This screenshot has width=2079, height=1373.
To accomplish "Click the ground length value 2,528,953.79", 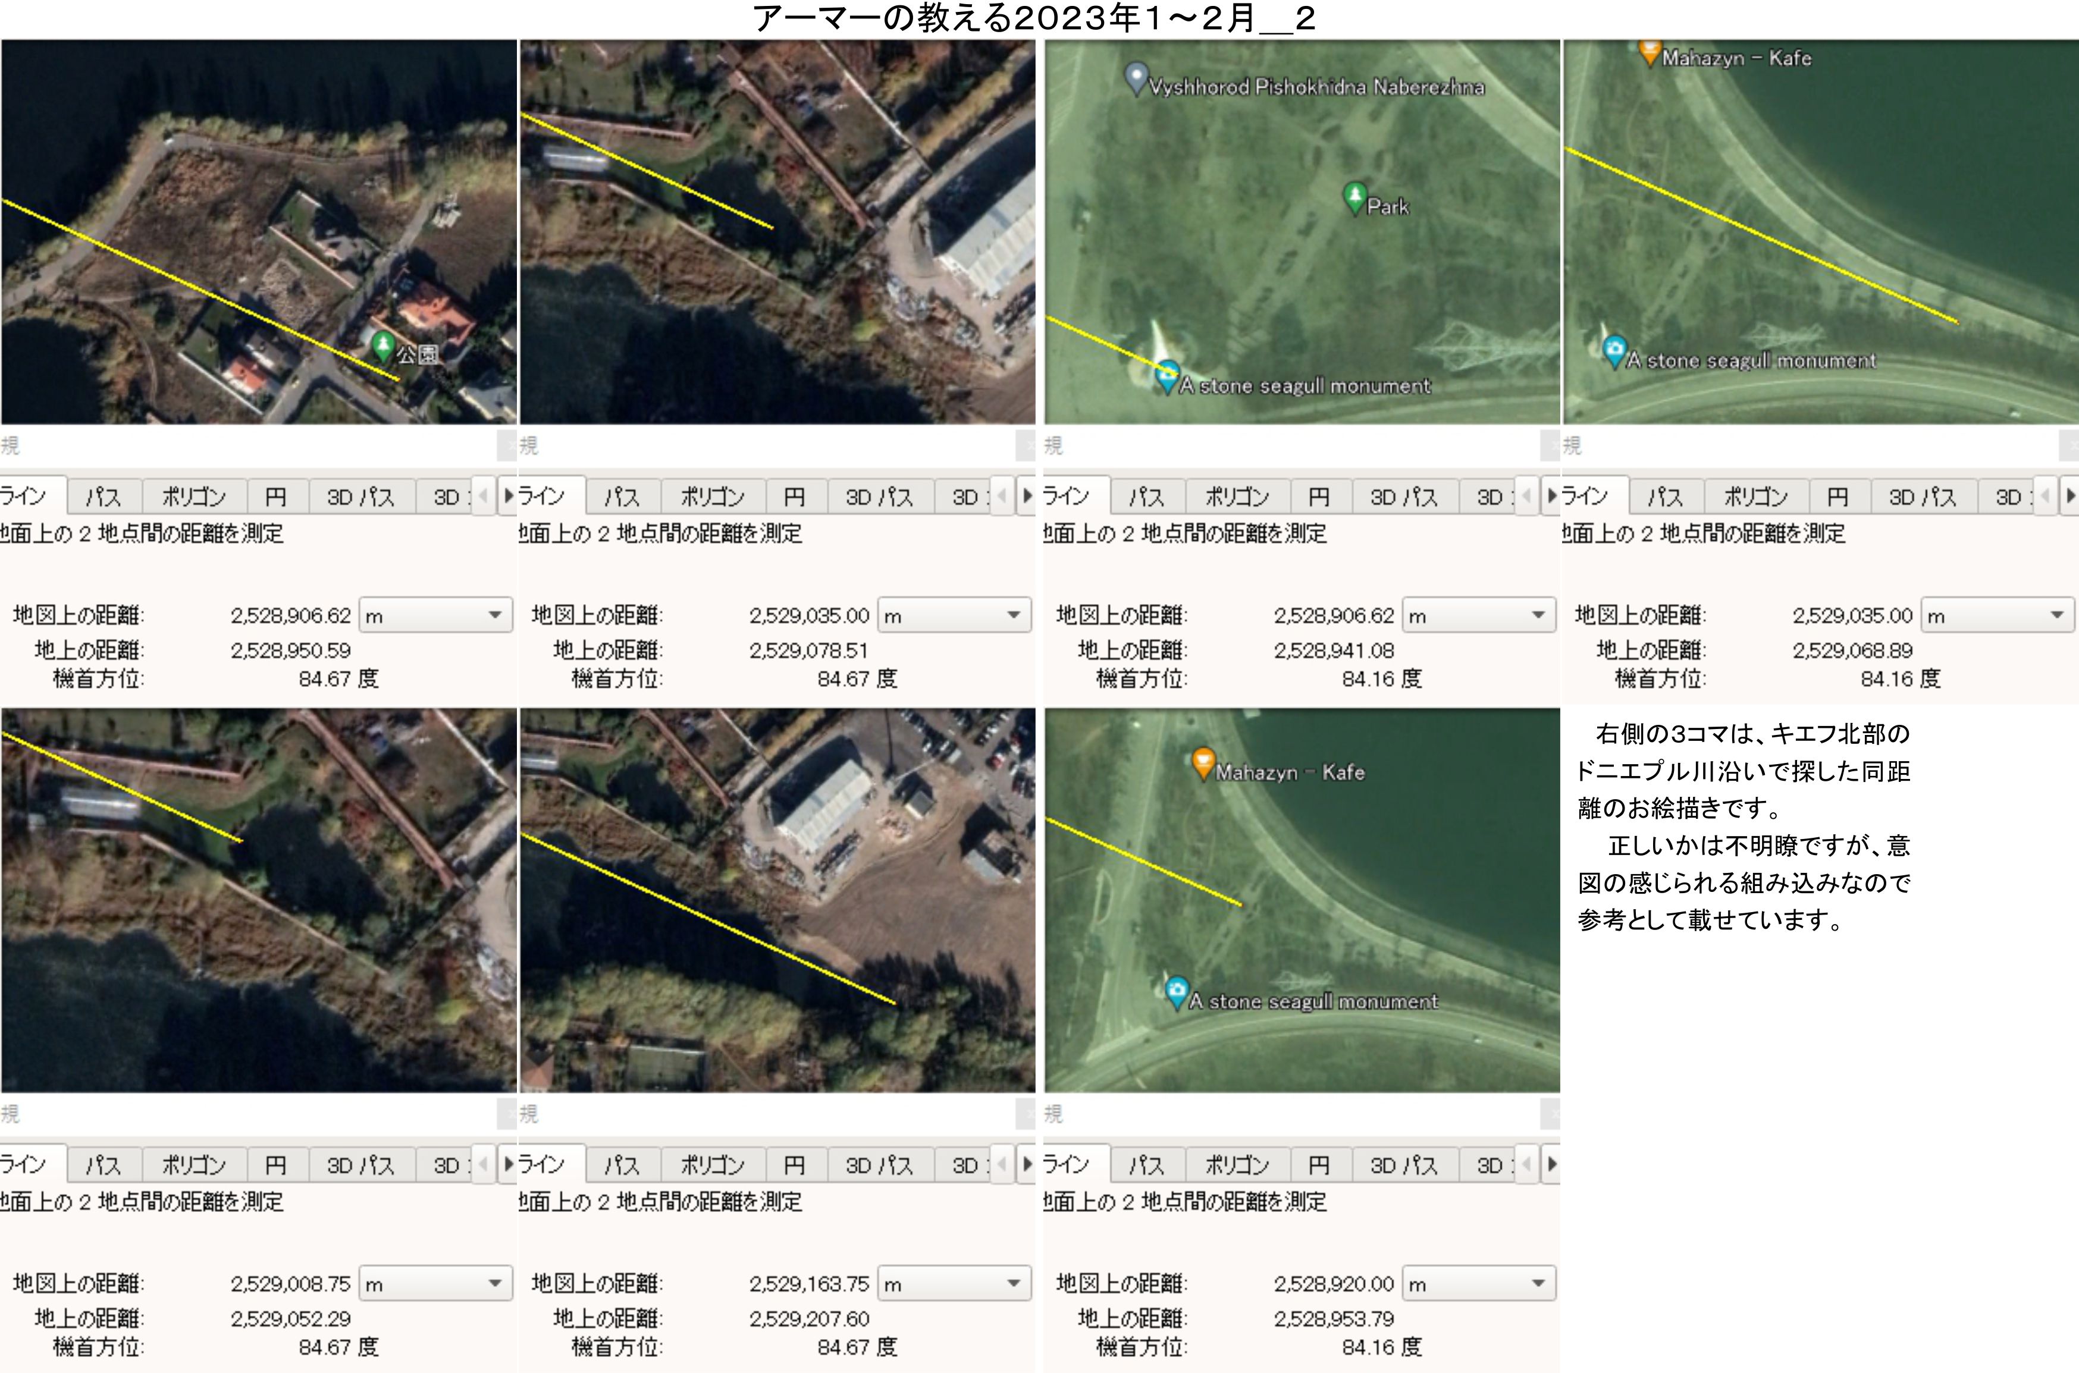I will [x=1334, y=1319].
